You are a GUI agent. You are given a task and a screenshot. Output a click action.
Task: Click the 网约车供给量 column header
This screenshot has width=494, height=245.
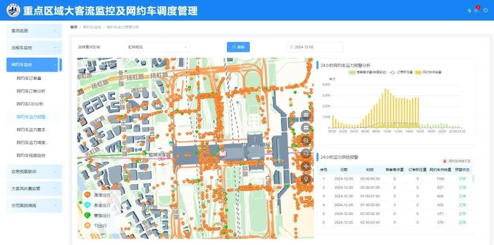coord(440,170)
